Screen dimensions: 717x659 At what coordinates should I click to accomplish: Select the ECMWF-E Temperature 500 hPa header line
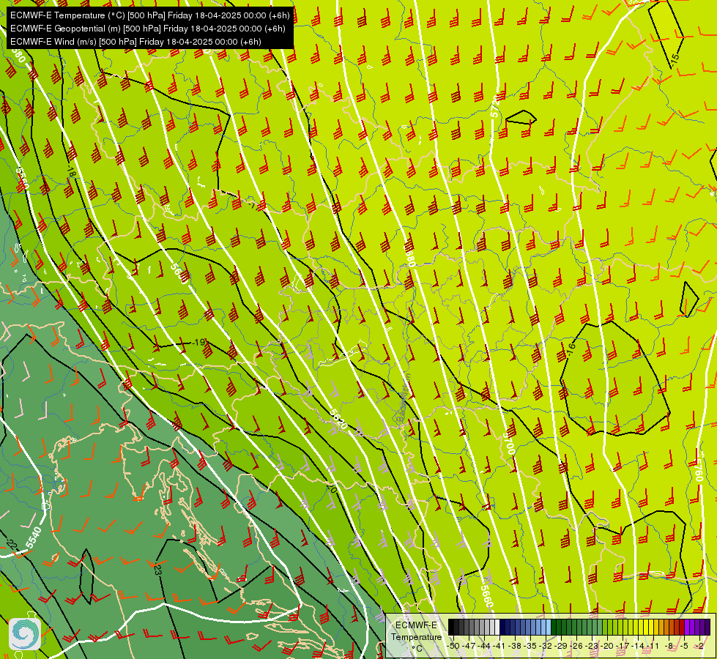click(149, 15)
